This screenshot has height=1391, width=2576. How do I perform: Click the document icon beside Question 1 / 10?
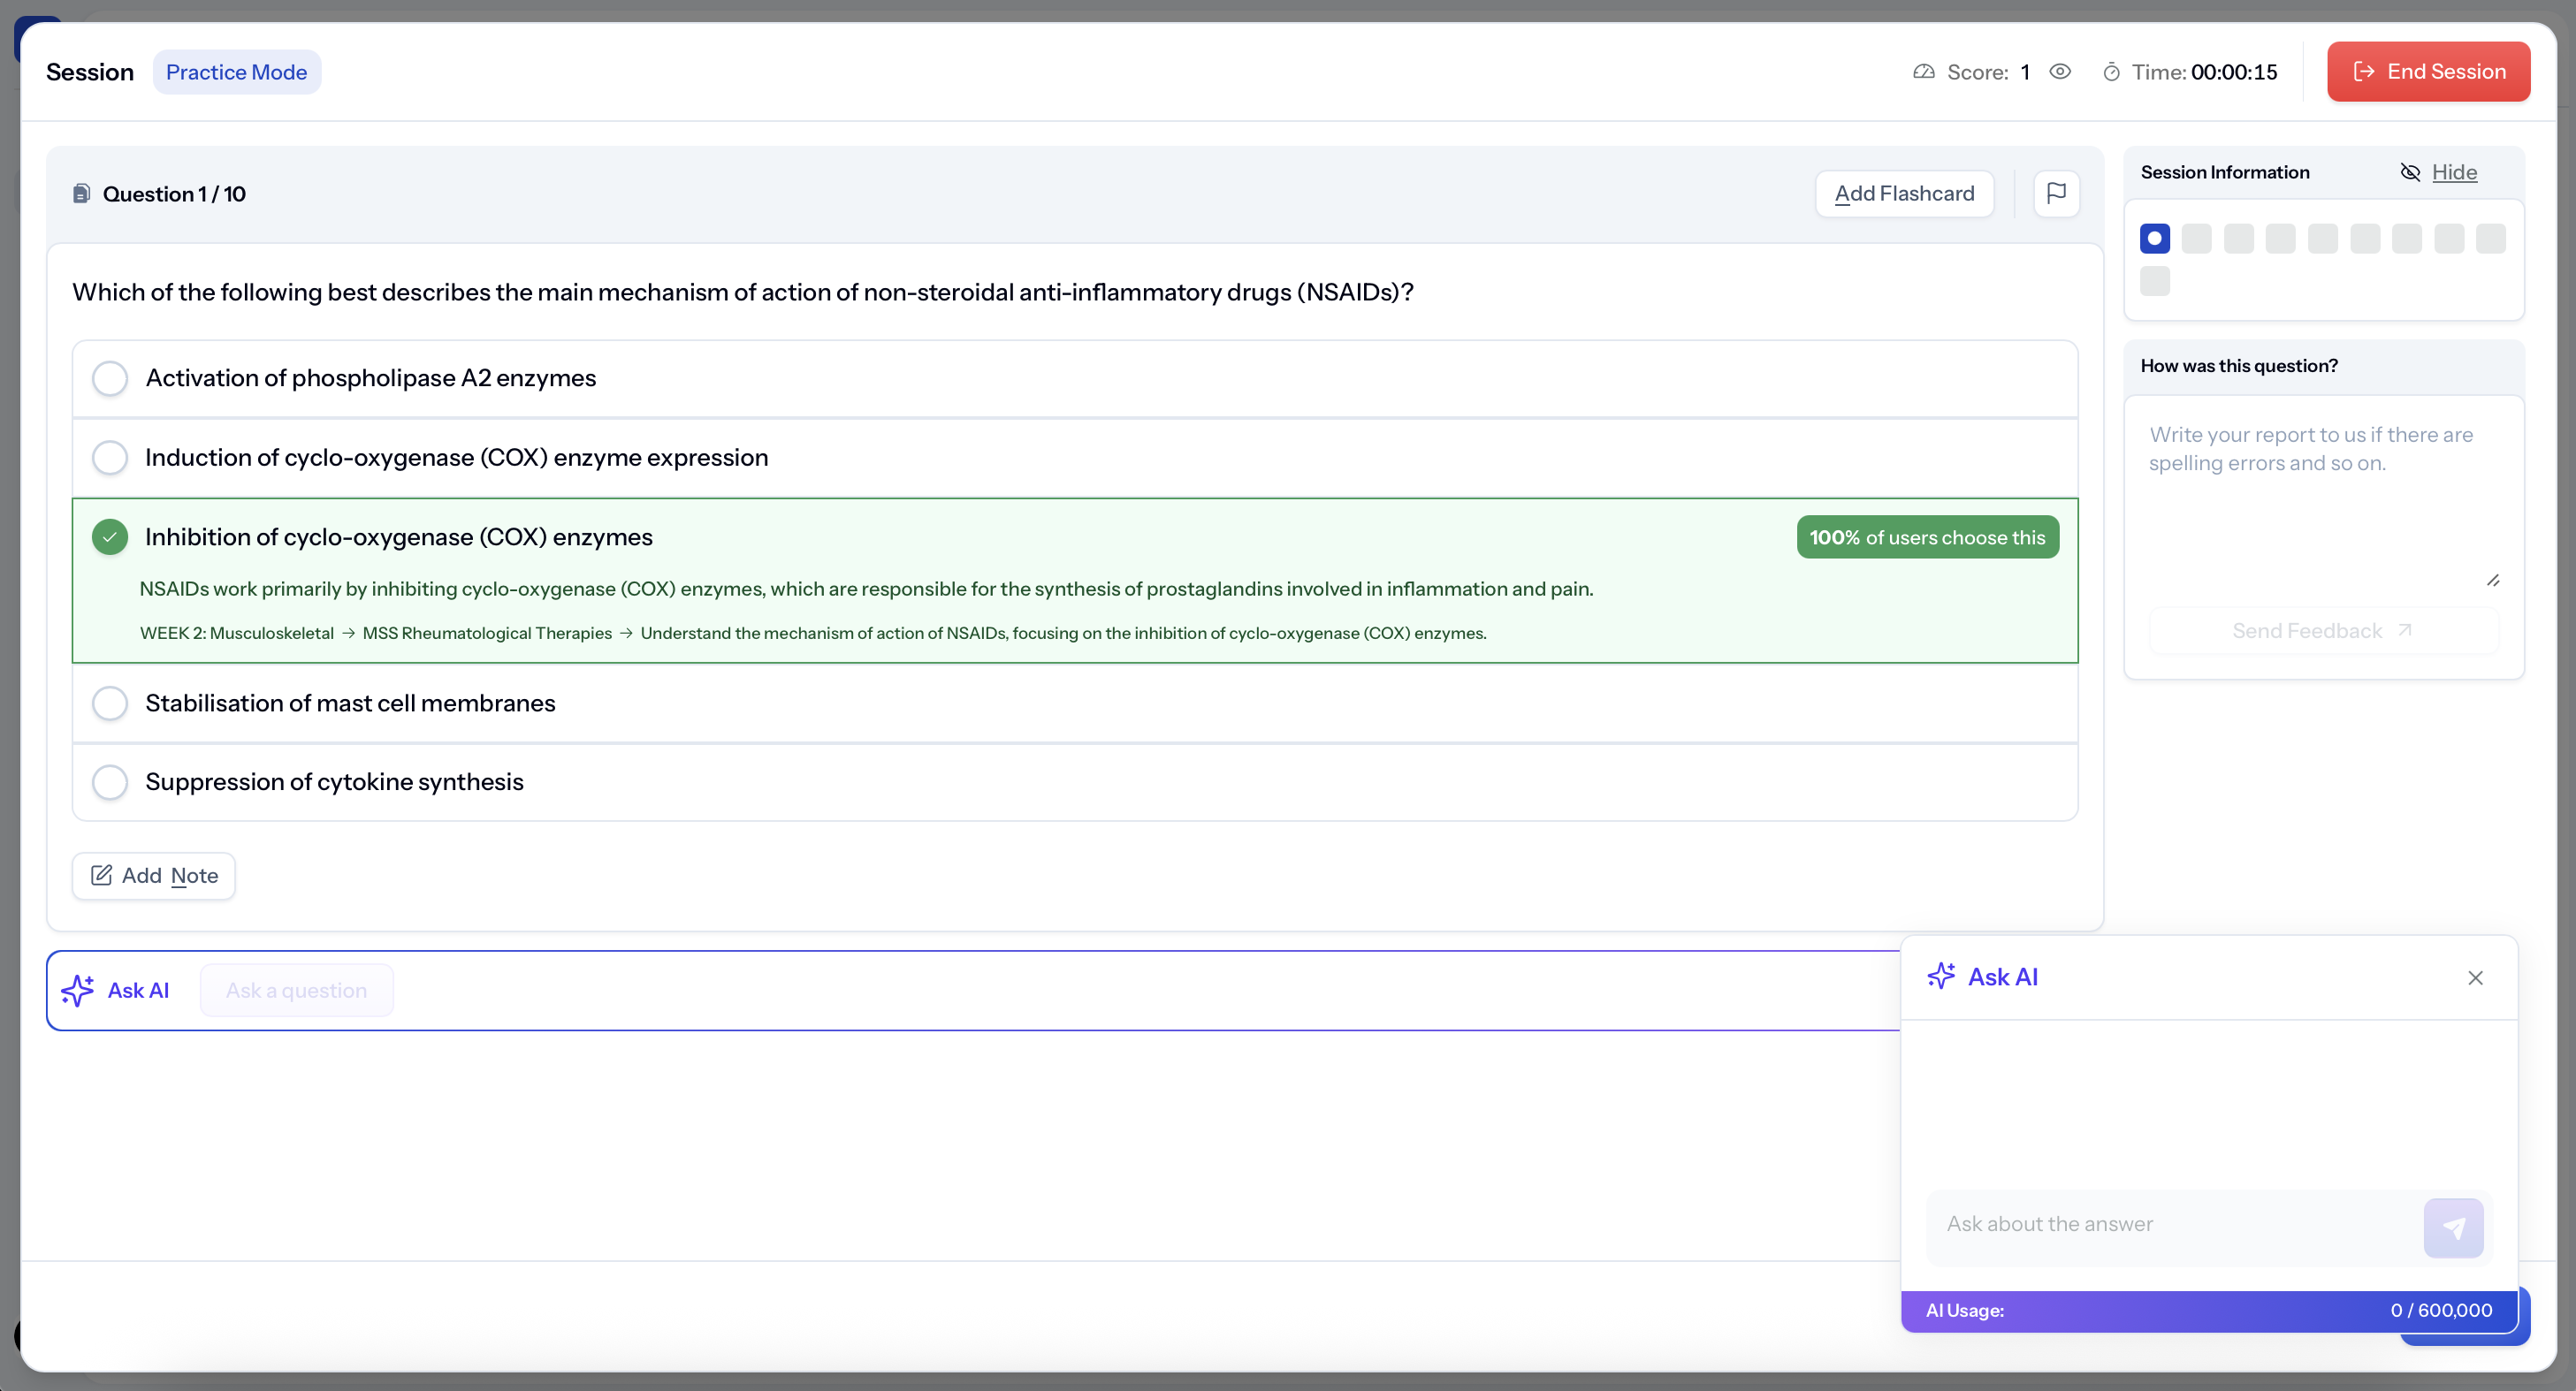[x=82, y=194]
